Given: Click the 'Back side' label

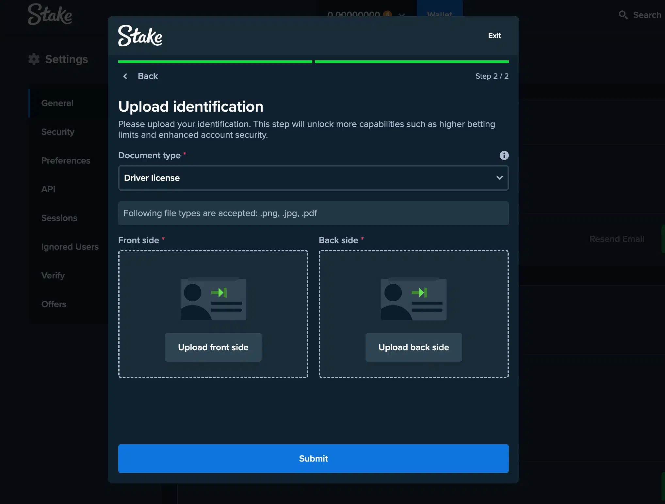Looking at the screenshot, I should point(338,240).
